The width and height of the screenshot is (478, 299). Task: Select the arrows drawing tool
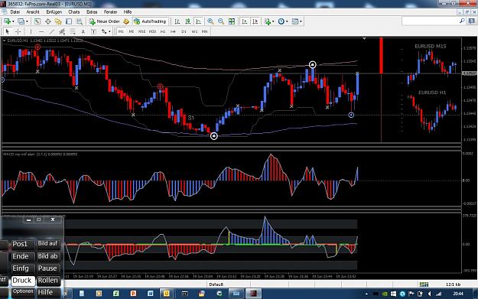104,31
